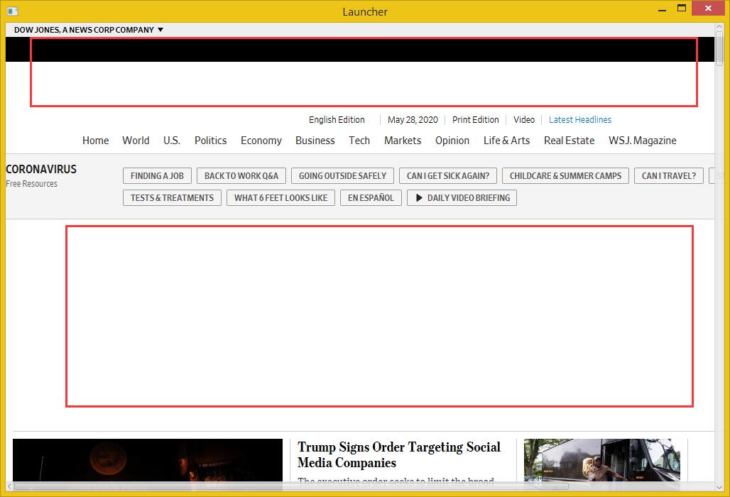The image size is (730, 497).
Task: Go to the World section
Action: [x=136, y=141]
